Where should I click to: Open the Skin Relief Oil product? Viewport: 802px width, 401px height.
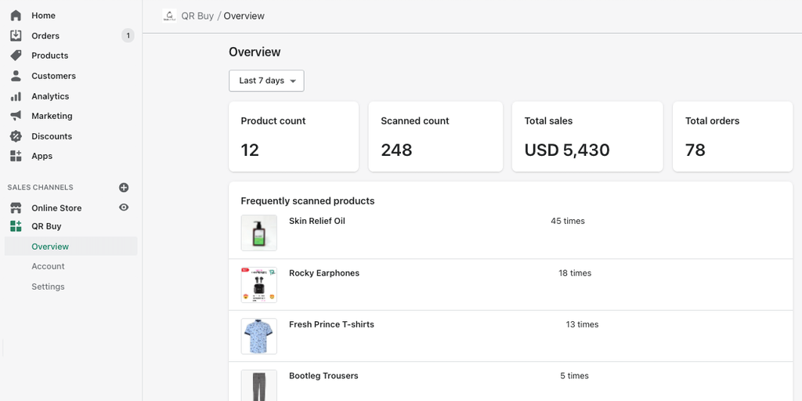pyautogui.click(x=316, y=222)
